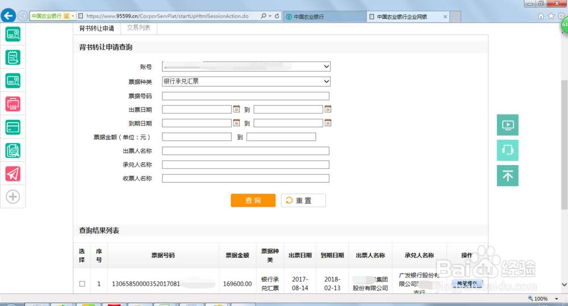
Task: Click the video demo screen icon
Action: (x=507, y=125)
